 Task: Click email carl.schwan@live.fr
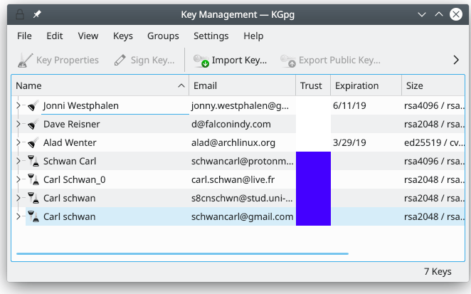[x=233, y=179]
